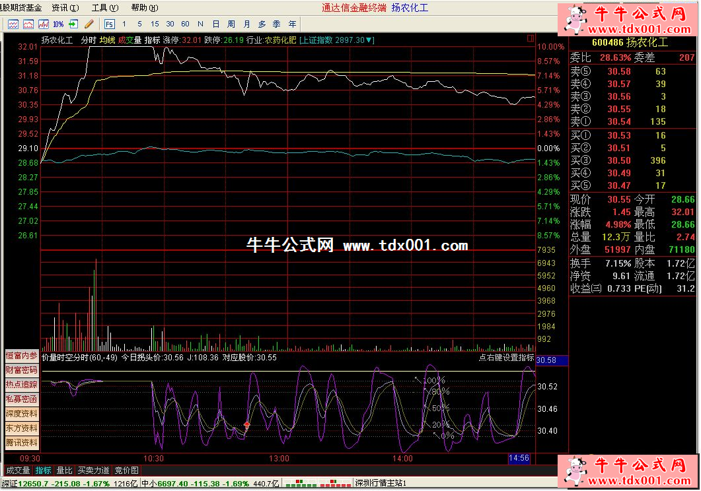Viewport: 701px width, 491px height.
Task: Switch to yearly chart (年)
Action: pos(293,24)
